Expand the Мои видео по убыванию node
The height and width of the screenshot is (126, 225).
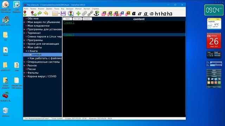(x=24, y=22)
